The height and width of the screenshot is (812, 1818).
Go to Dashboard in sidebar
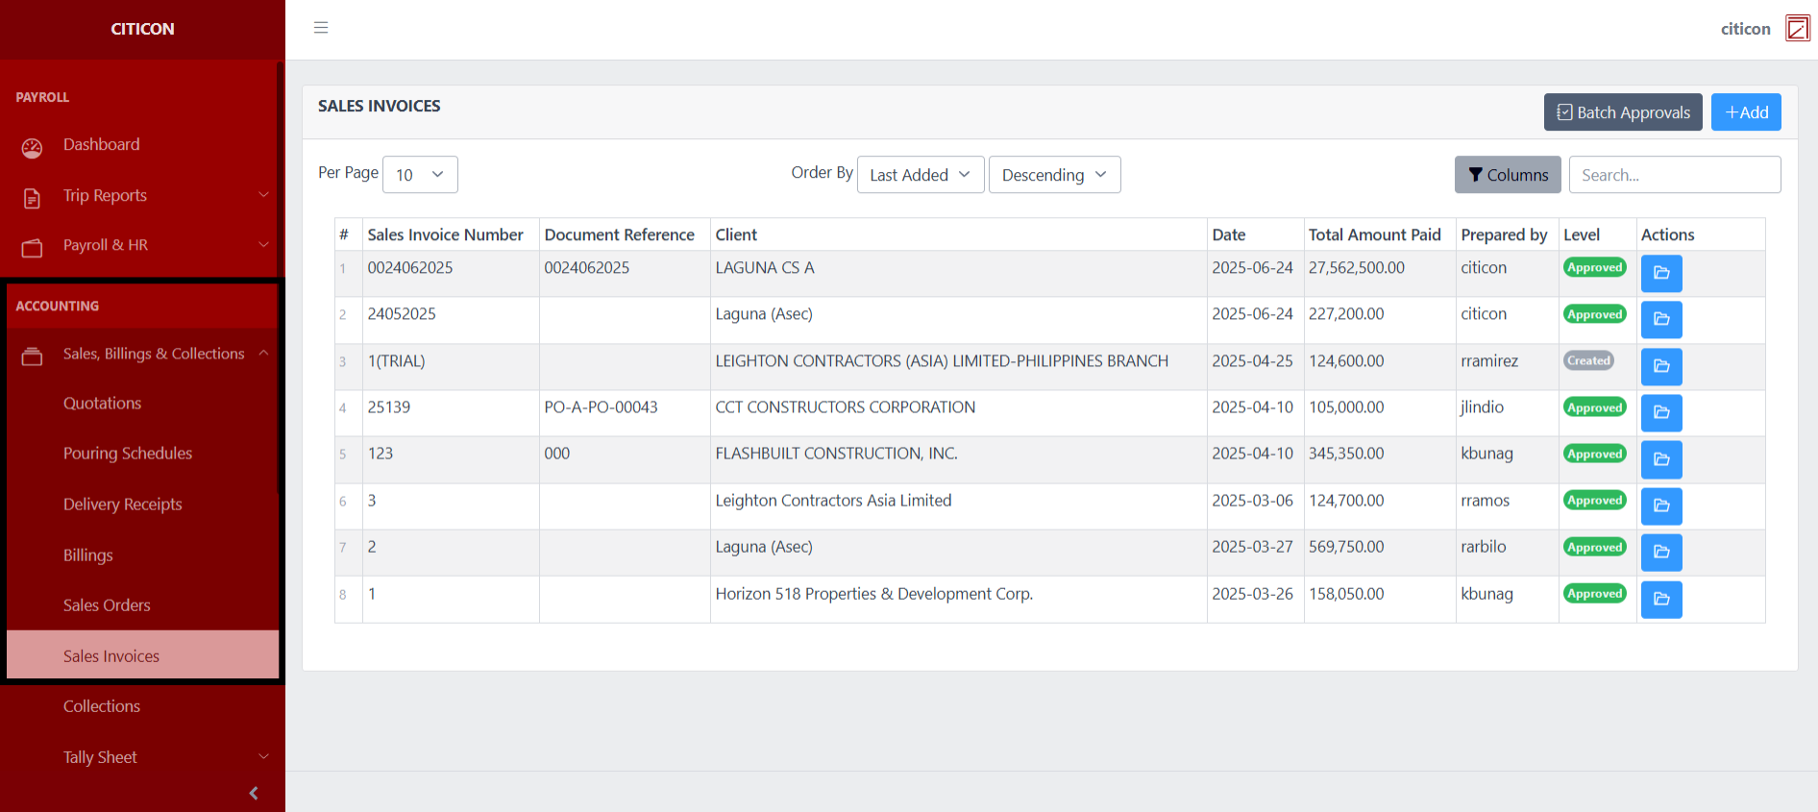click(101, 144)
